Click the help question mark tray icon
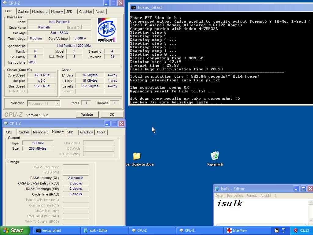This screenshot has height=235, width=313. (x=277, y=230)
